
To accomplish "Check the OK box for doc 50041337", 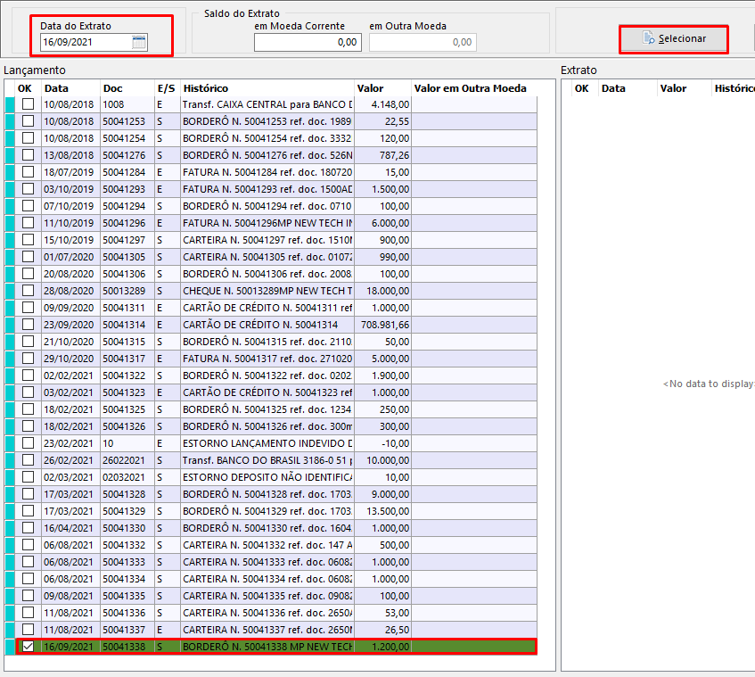I will pyautogui.click(x=28, y=630).
